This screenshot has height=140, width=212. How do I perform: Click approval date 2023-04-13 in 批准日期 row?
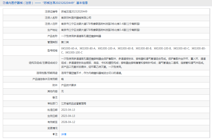click(x=68, y=110)
